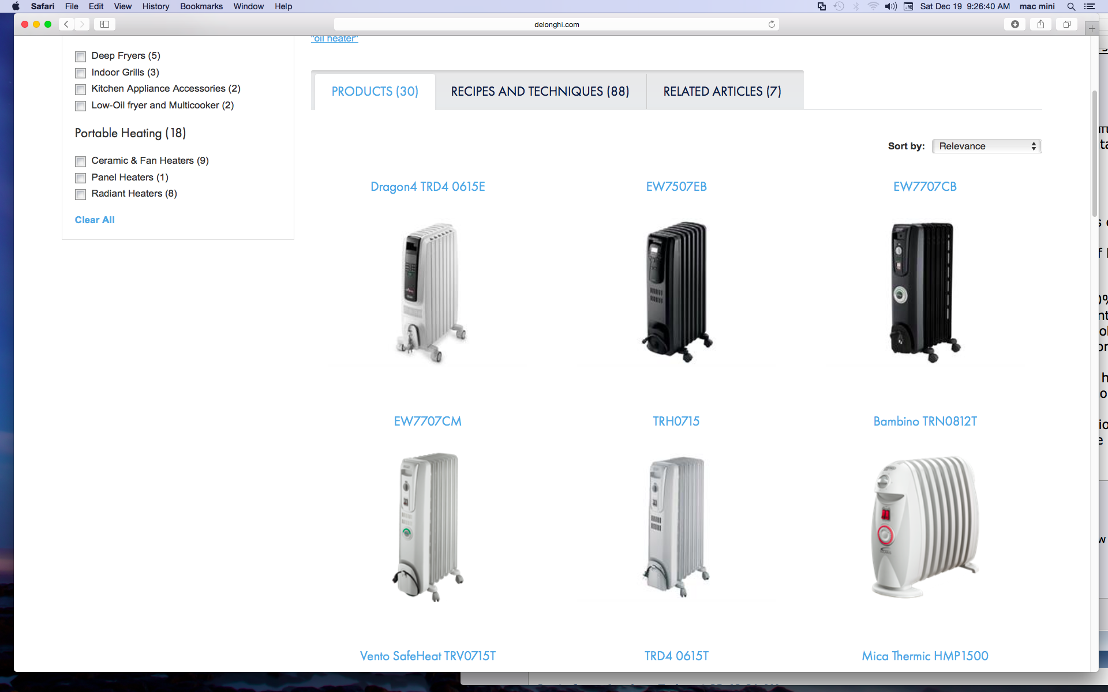Open TRD4 0615T product link
Image resolution: width=1108 pixels, height=692 pixels.
point(676,656)
